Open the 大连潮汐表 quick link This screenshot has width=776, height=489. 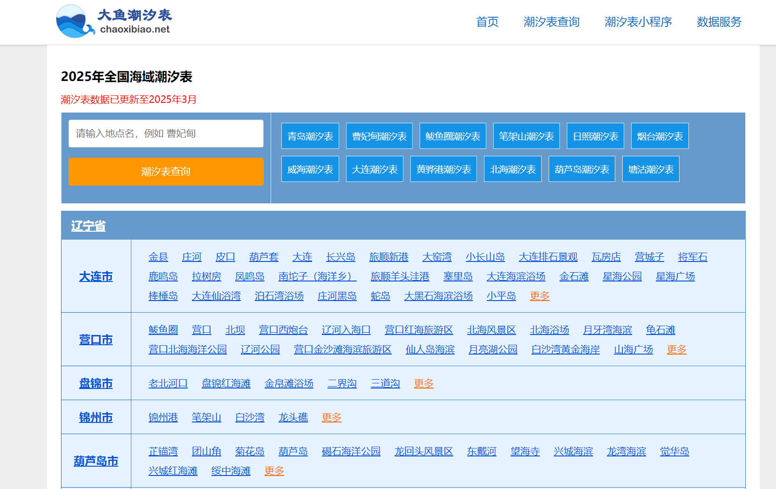point(374,168)
